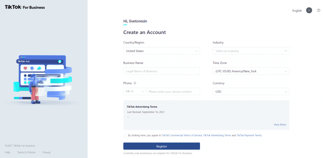
Task: Click the user avatar icon
Action: click(309, 10)
